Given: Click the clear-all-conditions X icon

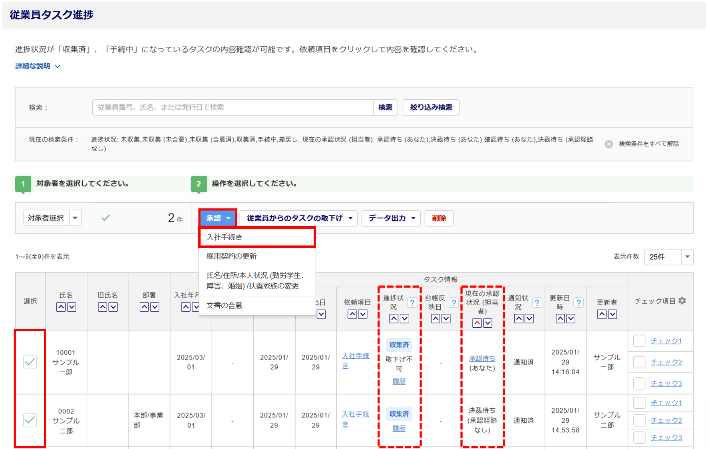Looking at the screenshot, I should 609,144.
